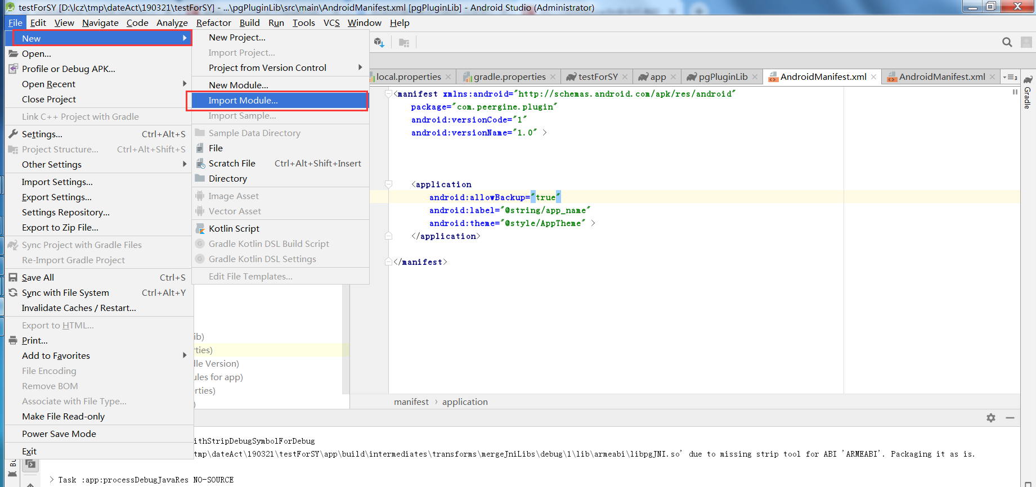
Task: Click the Profile or Debug APK icon
Action: (13, 69)
